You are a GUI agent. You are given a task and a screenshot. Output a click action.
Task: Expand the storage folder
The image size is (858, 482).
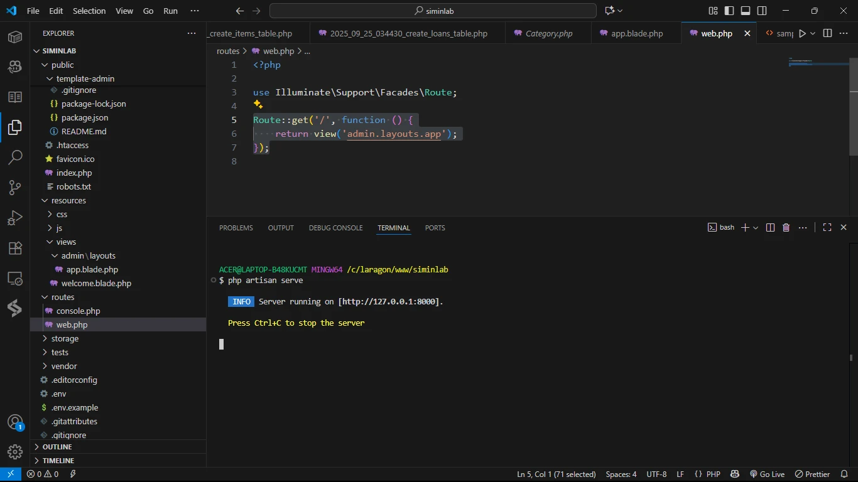pos(65,338)
